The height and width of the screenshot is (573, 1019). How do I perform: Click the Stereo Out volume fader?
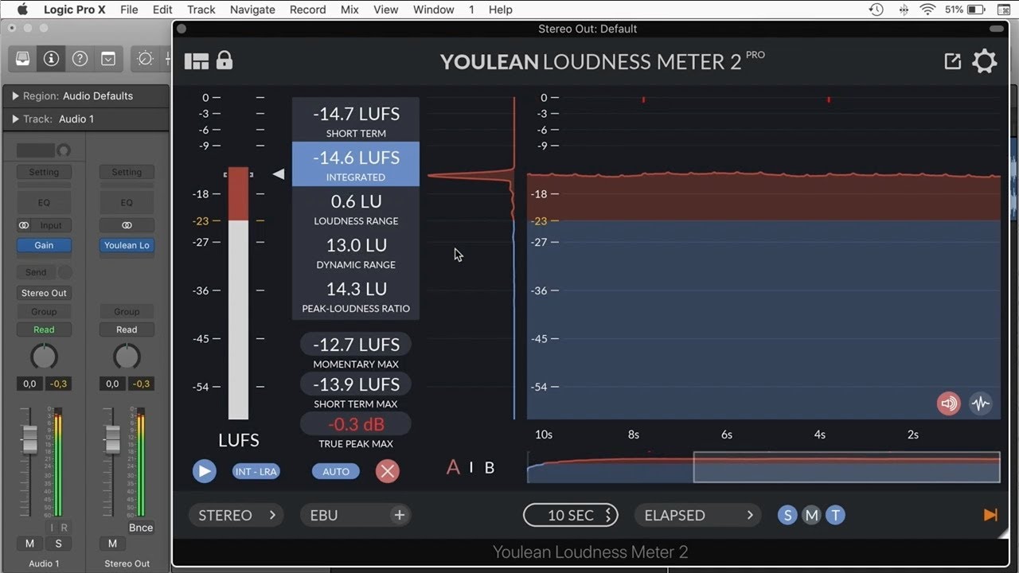coord(112,438)
